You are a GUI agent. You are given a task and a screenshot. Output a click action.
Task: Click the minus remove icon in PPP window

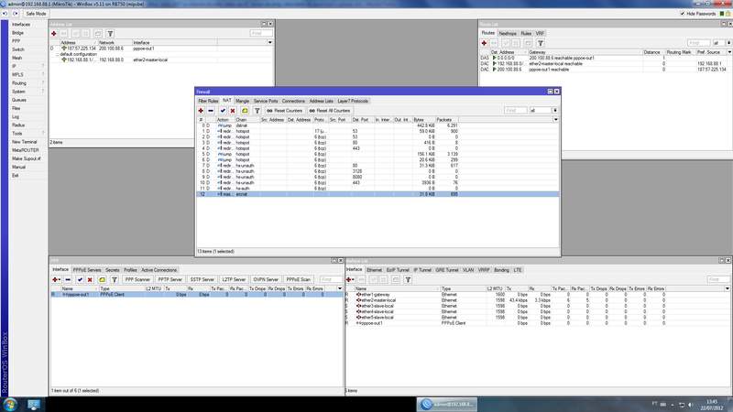tap(68, 279)
